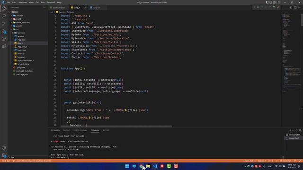This screenshot has width=303, height=170.
Task: Open the Selection menu
Action: (22, 2)
